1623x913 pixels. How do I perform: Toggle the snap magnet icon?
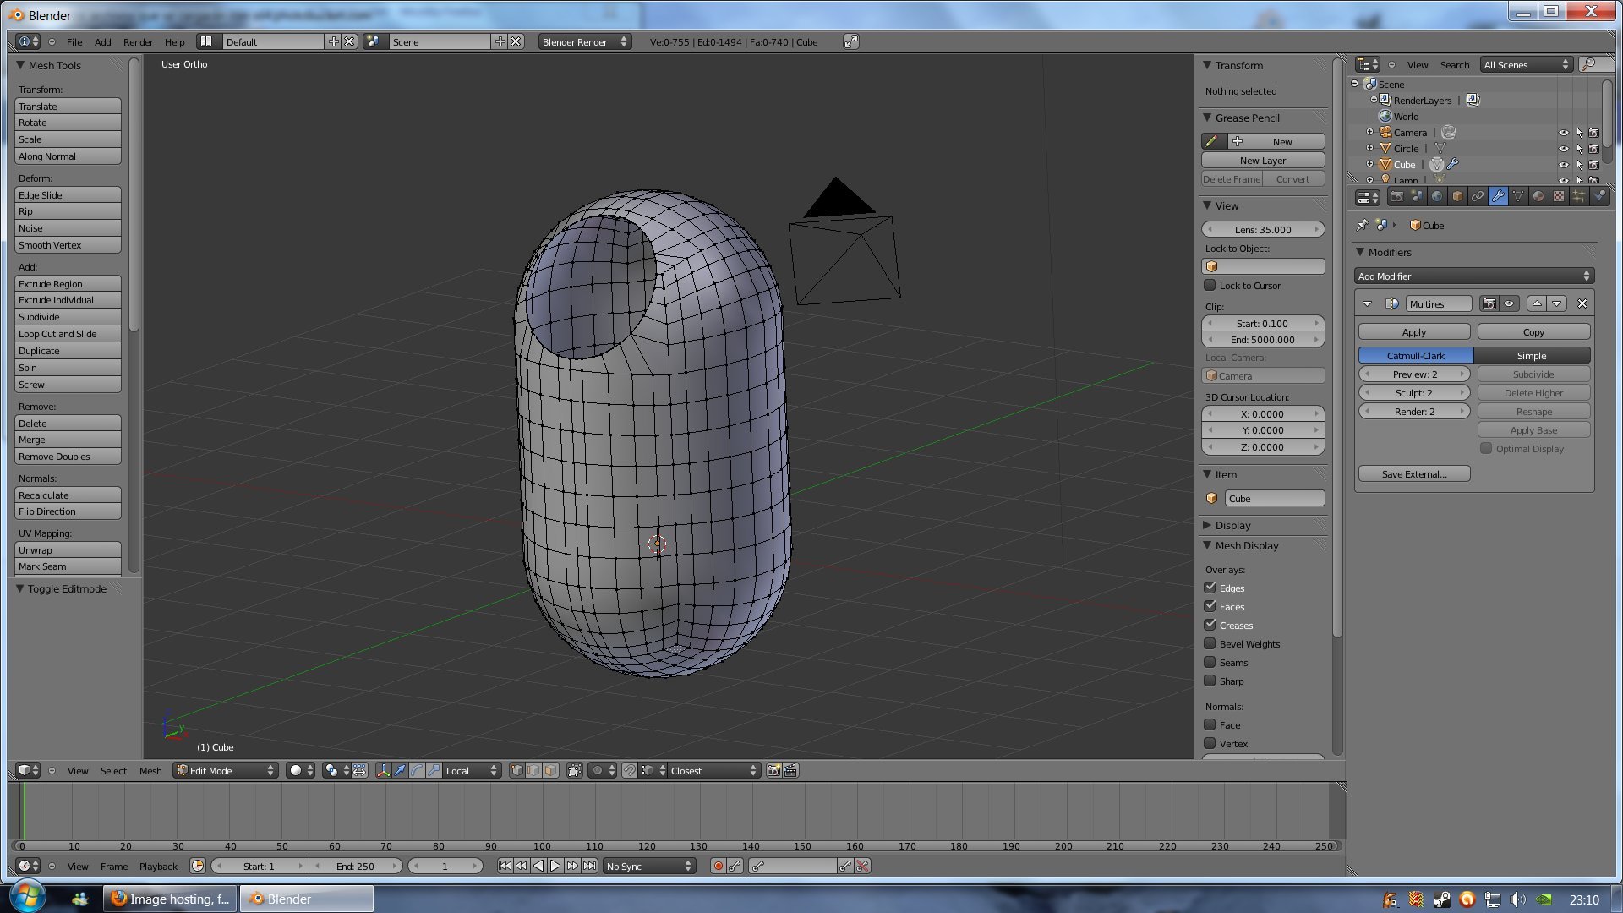coord(629,770)
